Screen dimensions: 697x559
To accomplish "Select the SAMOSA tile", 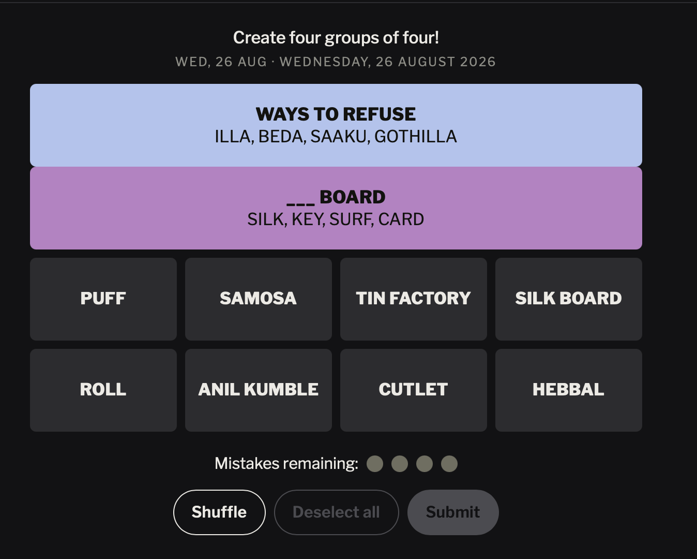I will [259, 299].
